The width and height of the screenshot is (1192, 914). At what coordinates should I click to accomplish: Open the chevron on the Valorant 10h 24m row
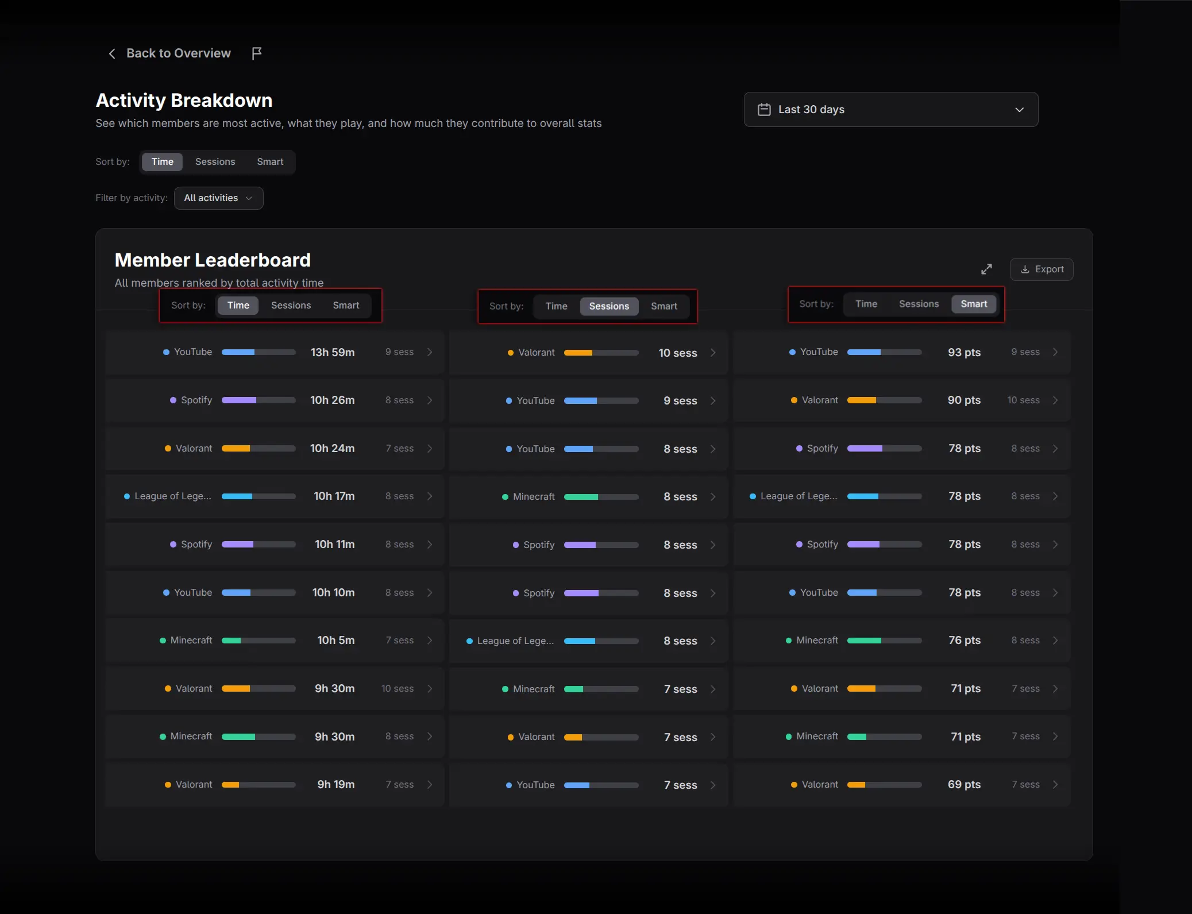[x=430, y=449]
